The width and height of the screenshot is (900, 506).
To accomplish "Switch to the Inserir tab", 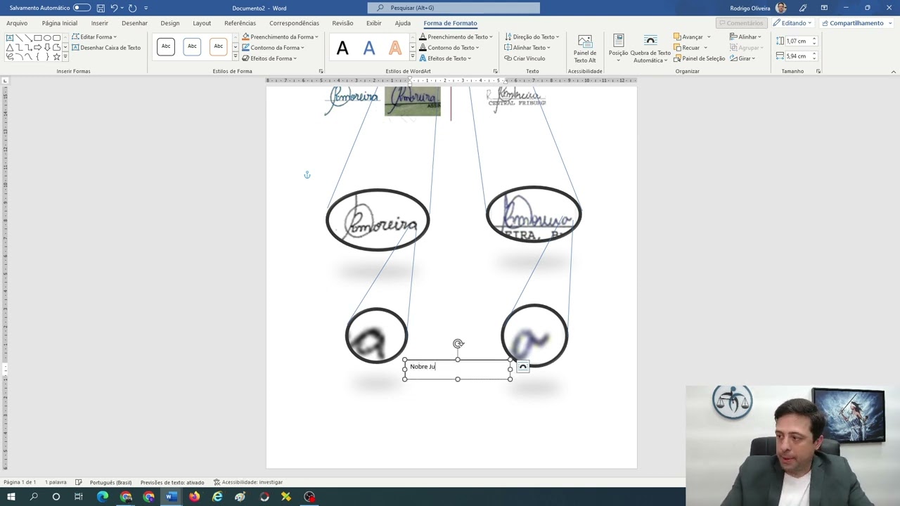I will point(99,23).
